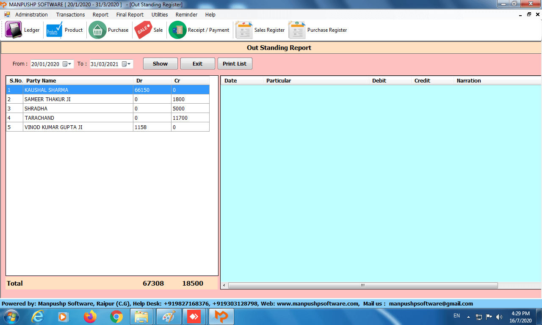542x325 pixels.
Task: Launch Google Chrome from the taskbar
Action: click(x=116, y=317)
